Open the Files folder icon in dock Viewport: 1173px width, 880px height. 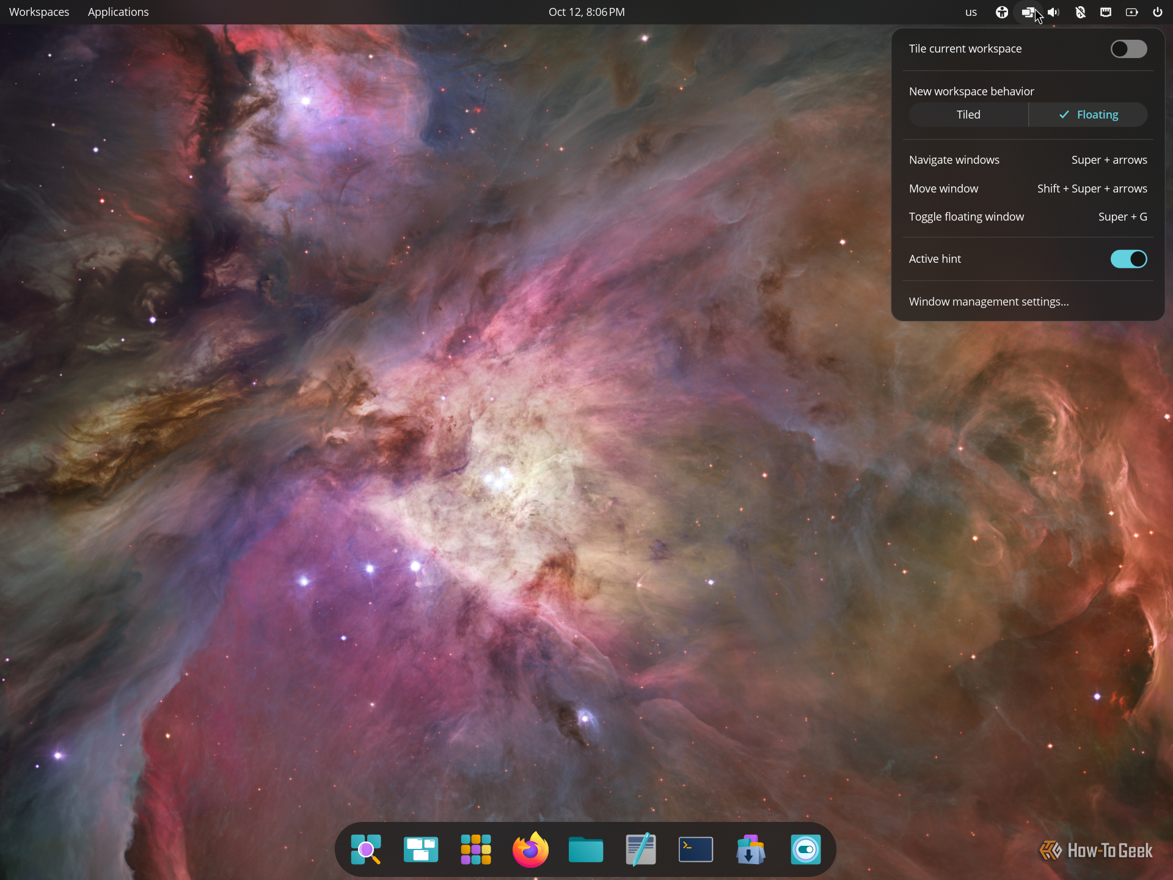586,849
